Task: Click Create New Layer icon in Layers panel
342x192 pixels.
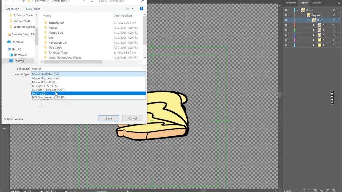Action: coord(328,190)
